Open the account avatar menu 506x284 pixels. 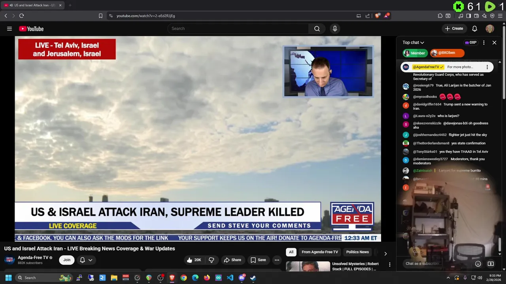coord(490,28)
